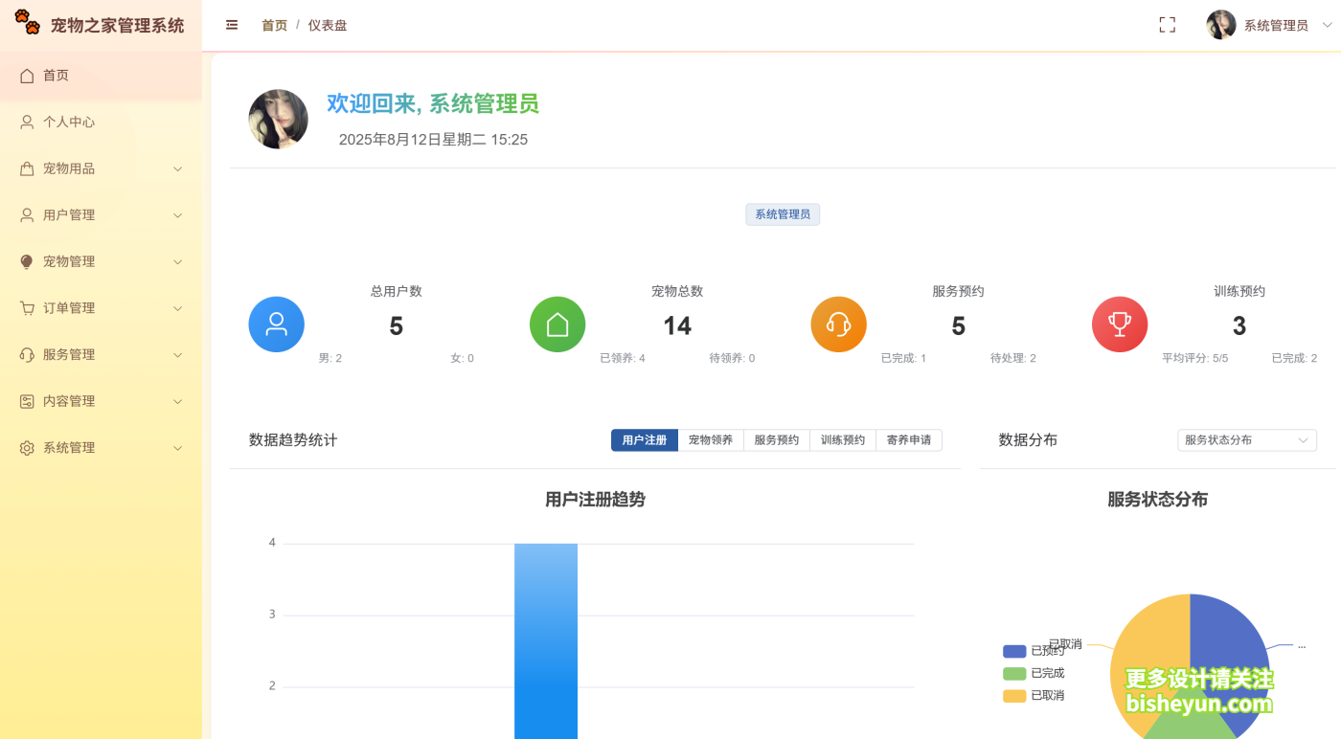The width and height of the screenshot is (1341, 739).
Task: Click the gear icon beside 系统管理
Action: pyautogui.click(x=27, y=448)
